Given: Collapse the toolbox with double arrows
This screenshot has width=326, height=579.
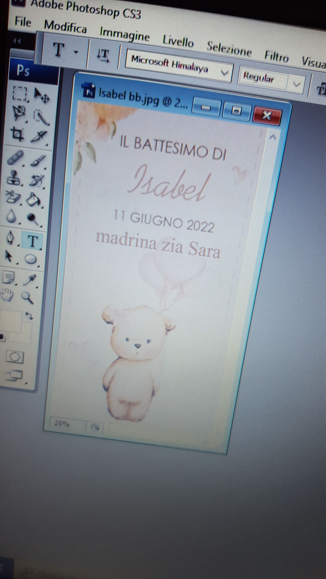Looking at the screenshot, I should coord(17,41).
